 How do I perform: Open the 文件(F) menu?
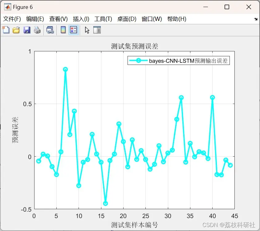(x=12, y=19)
